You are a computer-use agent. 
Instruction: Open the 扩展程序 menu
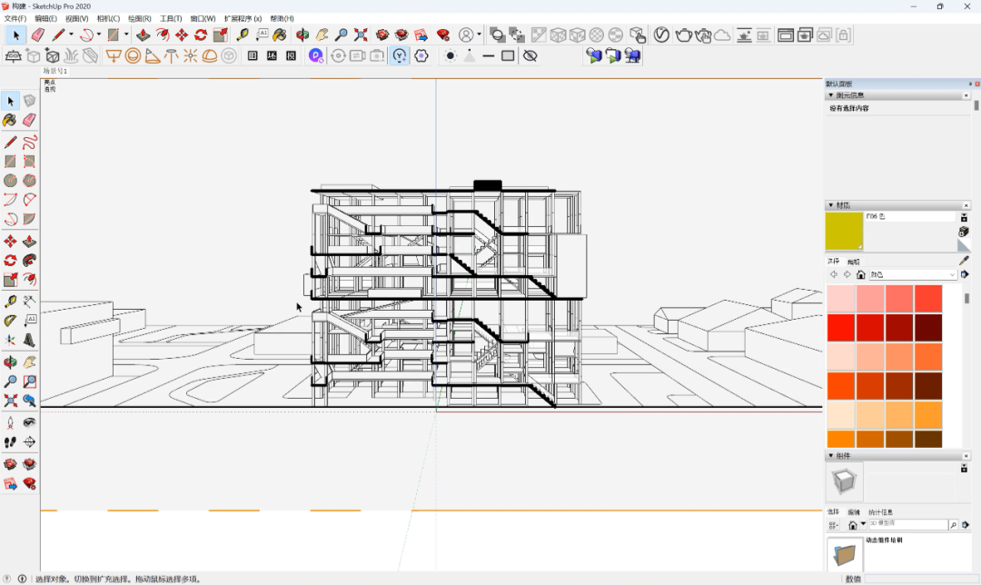[243, 19]
